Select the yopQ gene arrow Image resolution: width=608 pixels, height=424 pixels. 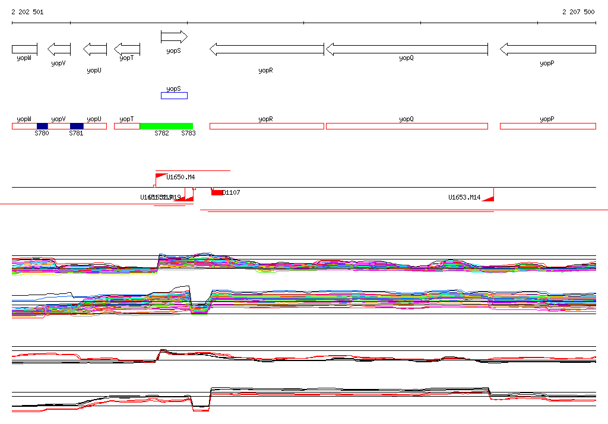coord(407,49)
